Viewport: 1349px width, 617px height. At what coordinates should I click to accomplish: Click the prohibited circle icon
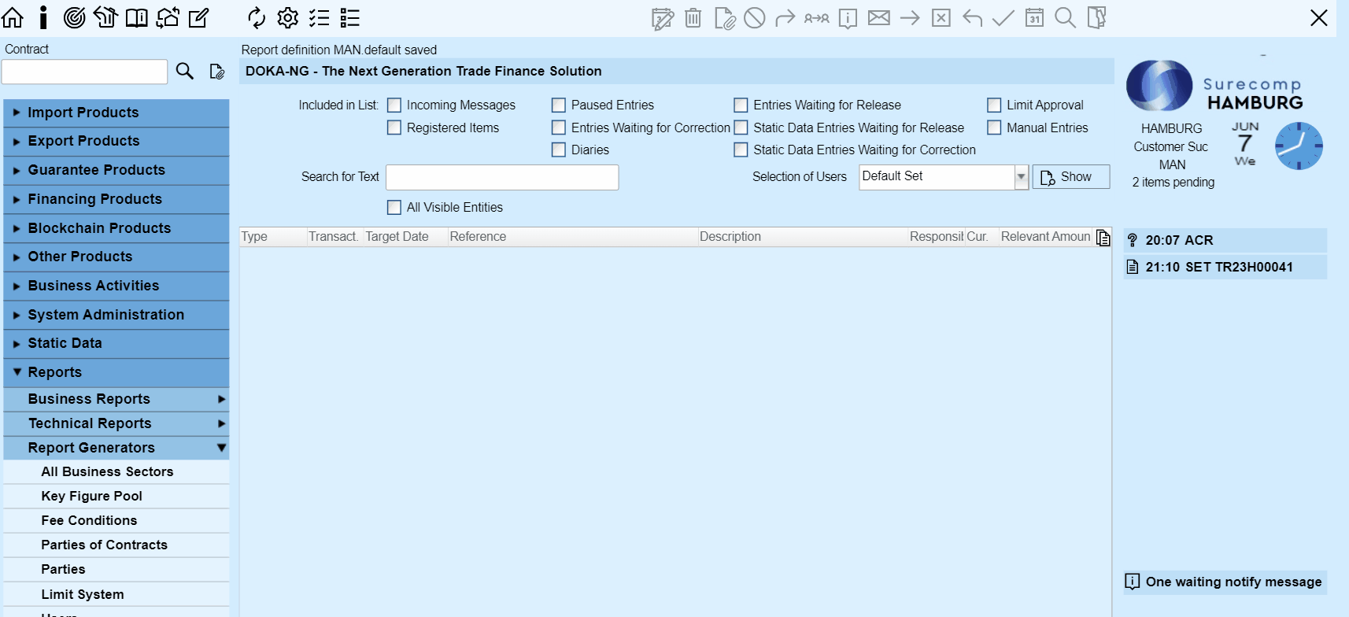click(755, 17)
